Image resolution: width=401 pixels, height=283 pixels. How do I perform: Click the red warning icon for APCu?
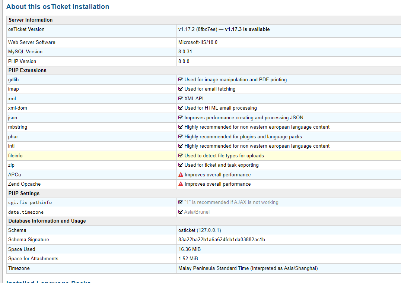tap(181, 174)
